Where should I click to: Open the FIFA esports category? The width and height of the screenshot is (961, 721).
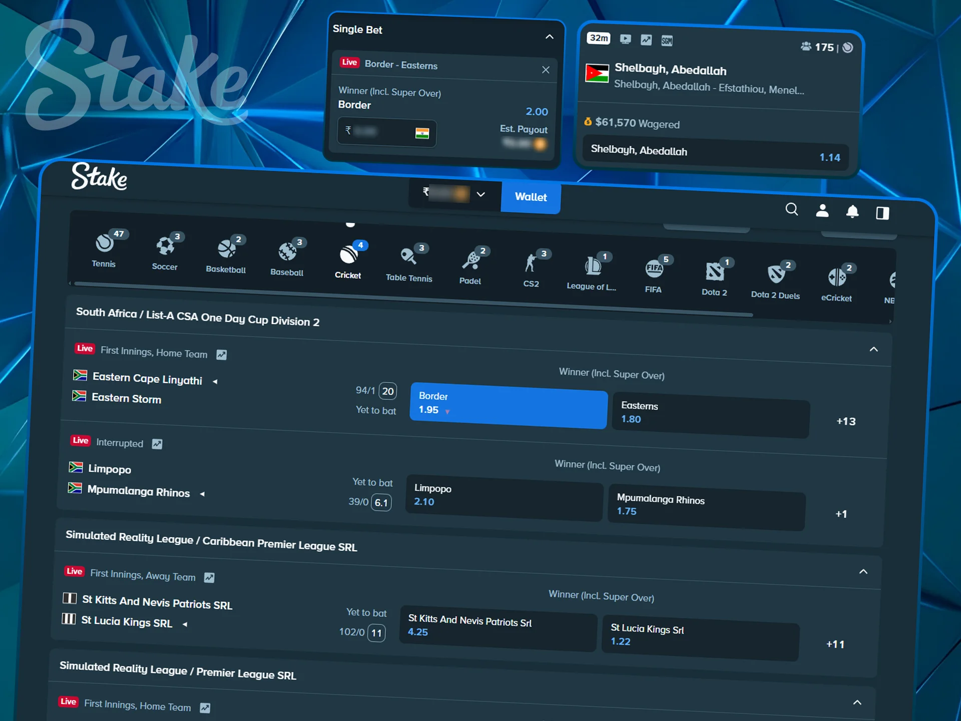tap(654, 274)
